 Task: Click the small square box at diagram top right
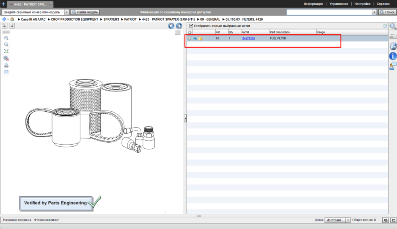[178, 33]
